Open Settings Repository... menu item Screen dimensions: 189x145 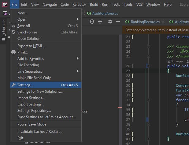pos(46,110)
